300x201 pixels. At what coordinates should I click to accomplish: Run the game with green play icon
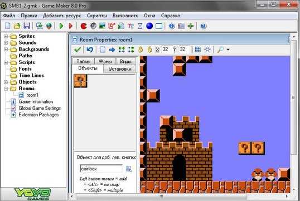[61, 26]
